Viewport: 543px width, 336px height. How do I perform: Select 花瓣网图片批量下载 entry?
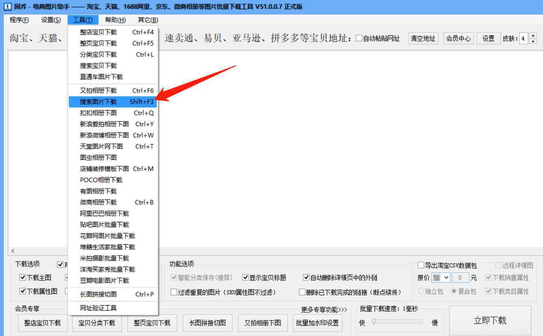click(x=113, y=236)
